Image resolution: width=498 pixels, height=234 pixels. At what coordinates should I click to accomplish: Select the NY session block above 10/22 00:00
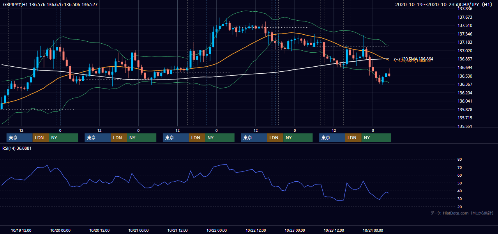click(220, 138)
